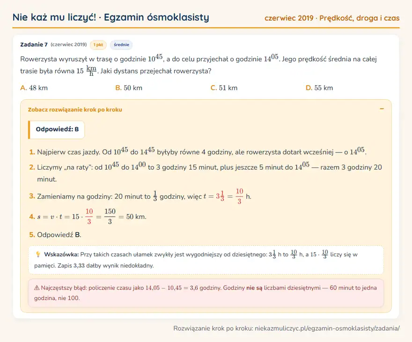
Task: Click the '(czerwiec 2019)' label next to Zadanie 7
Action: pyautogui.click(x=68, y=44)
